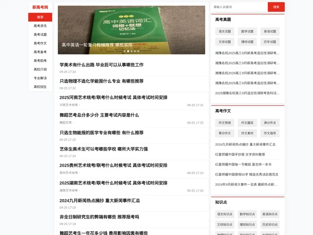Click the 文综知识点 tag button

[225, 225]
